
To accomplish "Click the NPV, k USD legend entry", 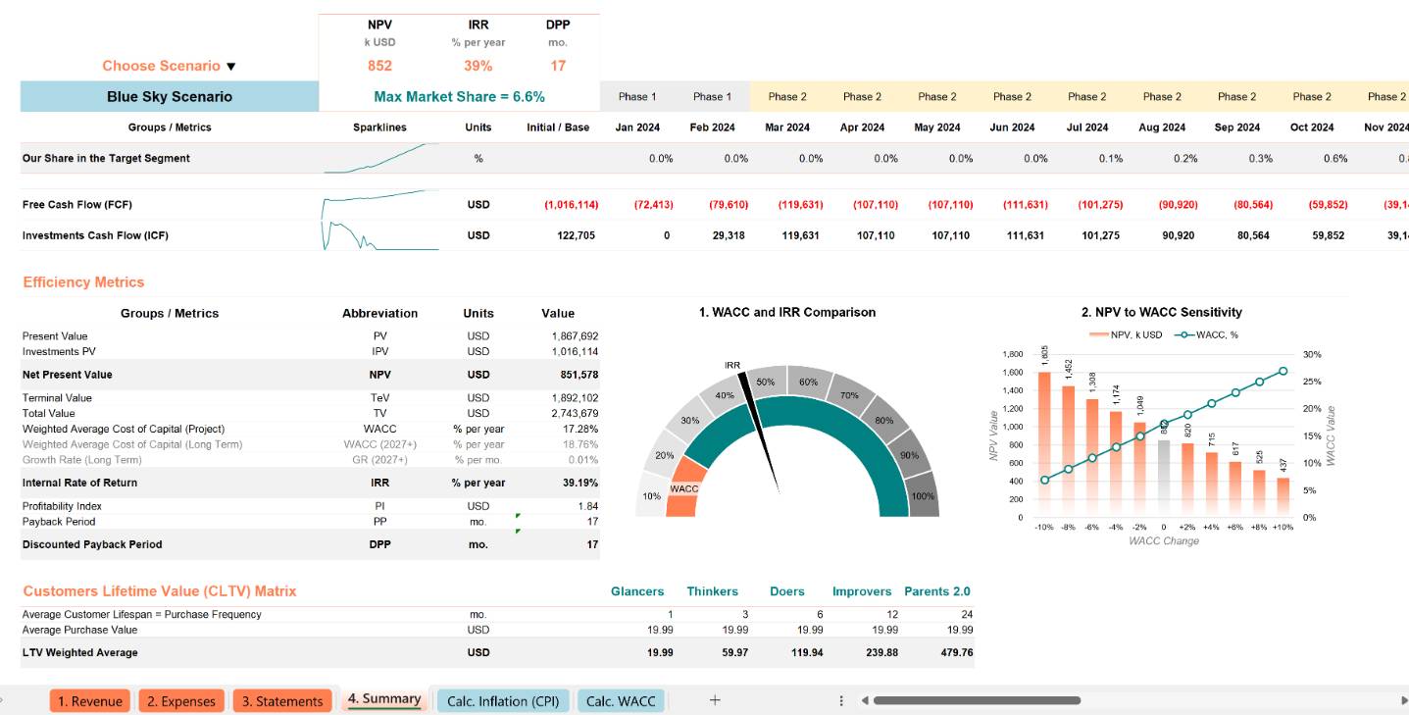I will click(x=1126, y=334).
